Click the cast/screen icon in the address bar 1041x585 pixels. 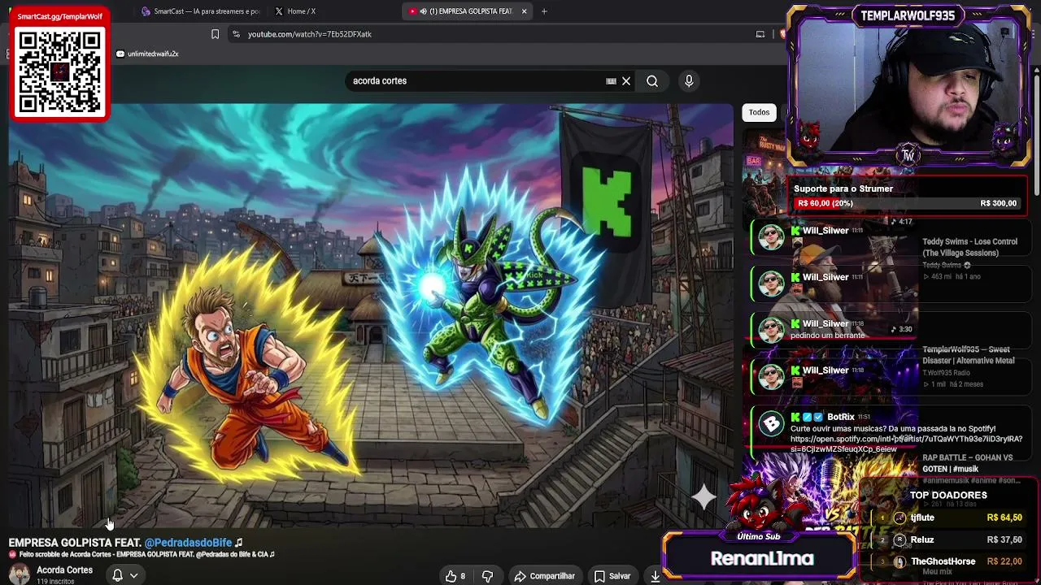[760, 34]
